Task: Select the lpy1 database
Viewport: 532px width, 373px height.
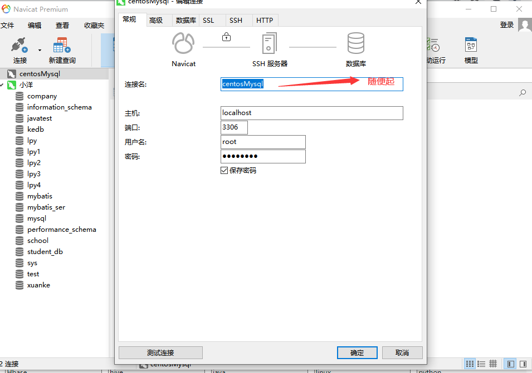Action: (33, 152)
